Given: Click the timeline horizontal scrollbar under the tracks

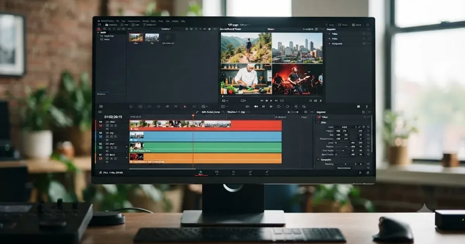Looking at the screenshot, I should click(x=162, y=169).
